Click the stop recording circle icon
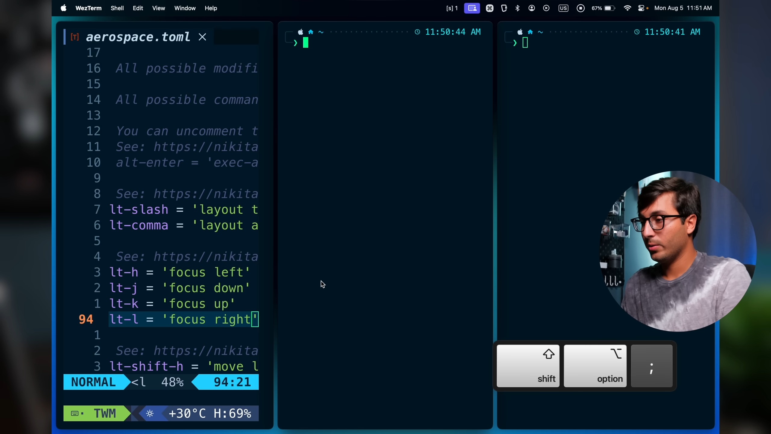Image resolution: width=771 pixels, height=434 pixels. [x=581, y=8]
